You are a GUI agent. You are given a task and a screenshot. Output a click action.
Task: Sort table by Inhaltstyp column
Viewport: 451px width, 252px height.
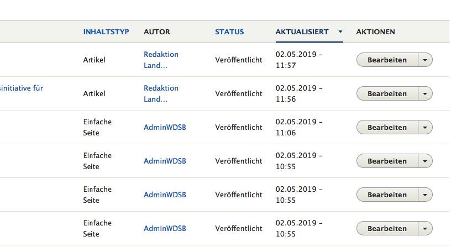click(106, 32)
